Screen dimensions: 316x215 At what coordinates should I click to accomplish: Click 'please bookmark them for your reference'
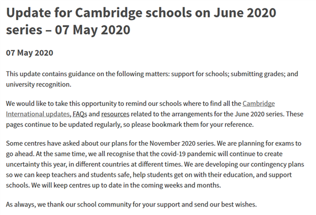coord(192,125)
